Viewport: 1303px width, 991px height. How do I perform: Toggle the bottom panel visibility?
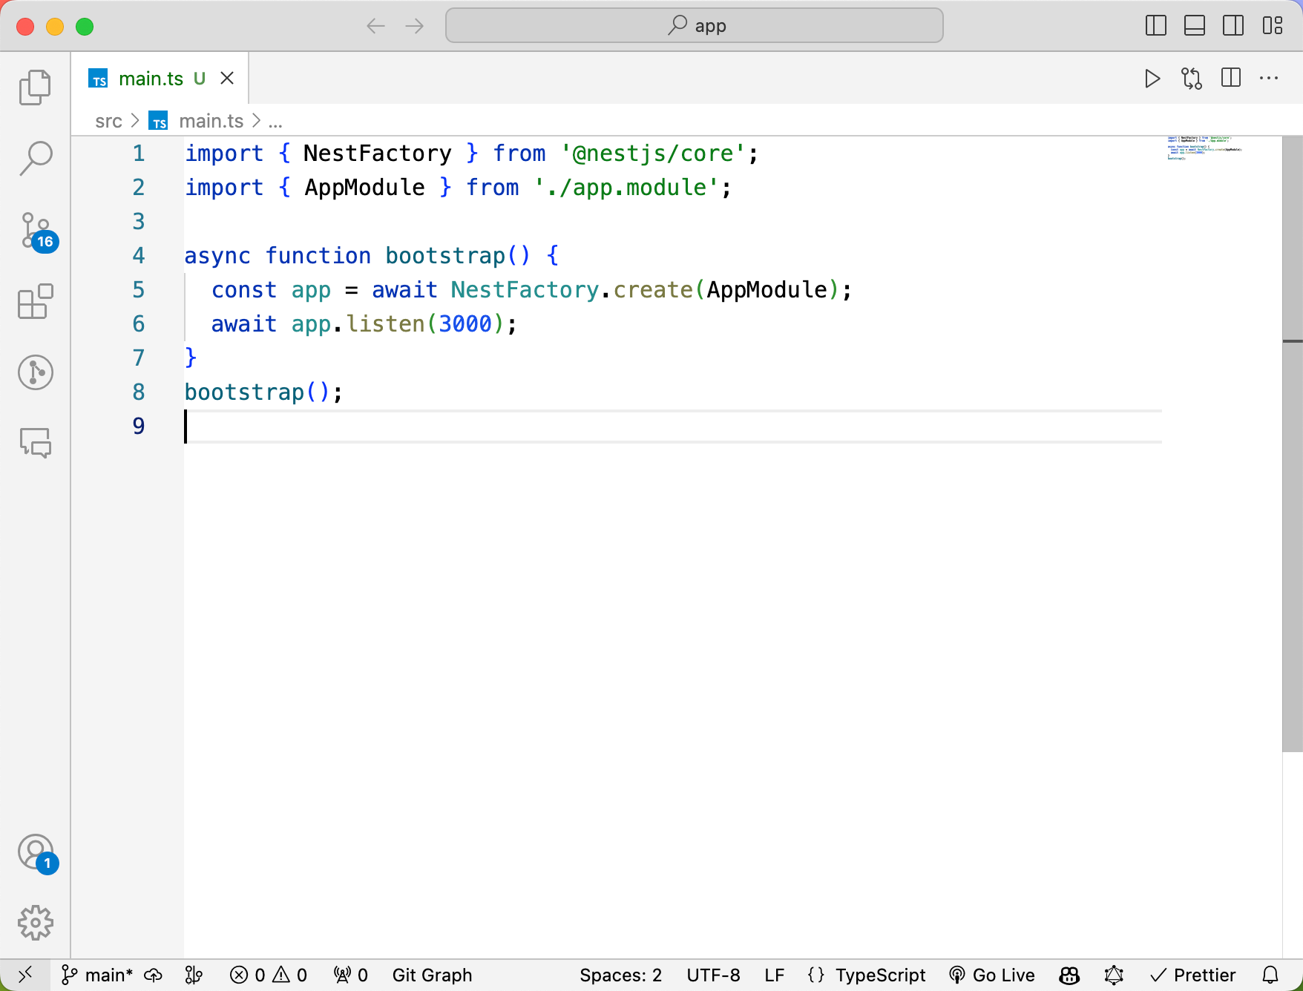pyautogui.click(x=1194, y=26)
